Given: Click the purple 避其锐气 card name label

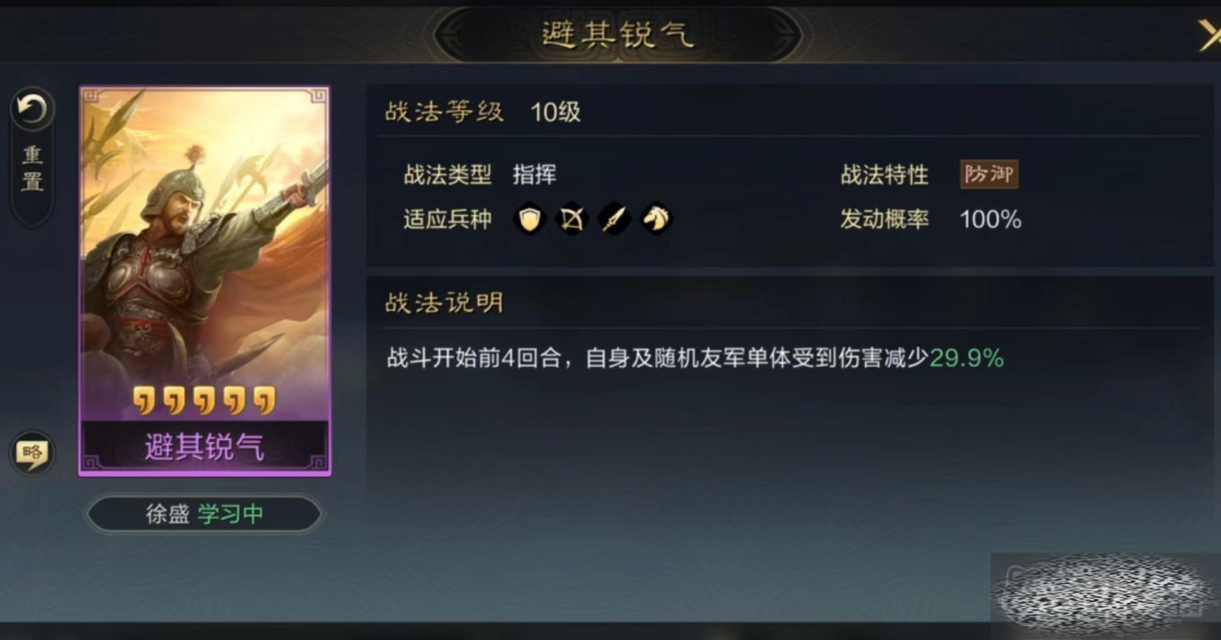Looking at the screenshot, I should [x=205, y=447].
